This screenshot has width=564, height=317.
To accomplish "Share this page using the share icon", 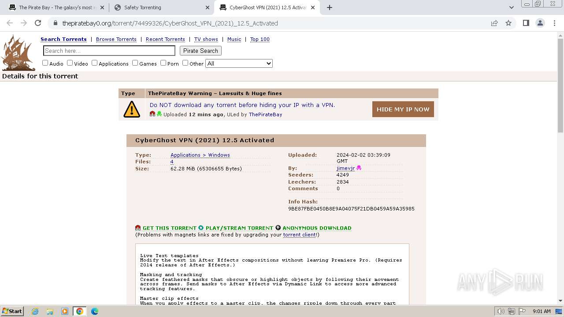I will (x=494, y=23).
